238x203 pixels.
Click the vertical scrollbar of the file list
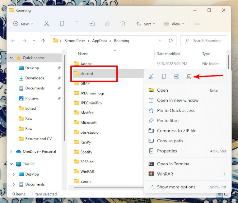[x=228, y=62]
